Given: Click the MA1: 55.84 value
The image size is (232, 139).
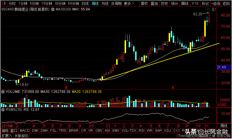Looking at the screenshot, I should (81, 10).
